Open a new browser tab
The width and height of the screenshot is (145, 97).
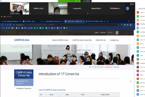pyautogui.click(x=108, y=21)
